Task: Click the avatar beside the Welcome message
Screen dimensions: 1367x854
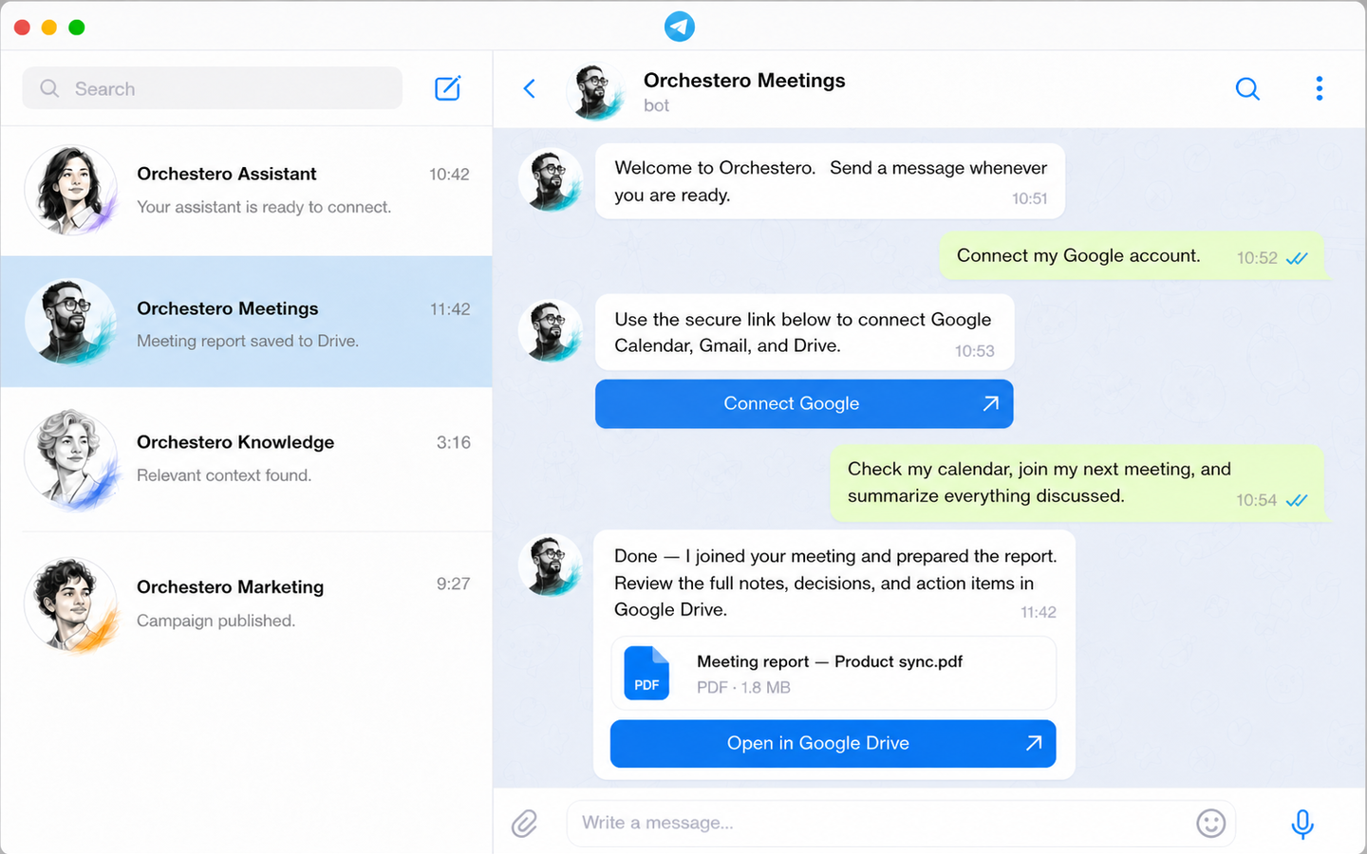Action: 551,180
